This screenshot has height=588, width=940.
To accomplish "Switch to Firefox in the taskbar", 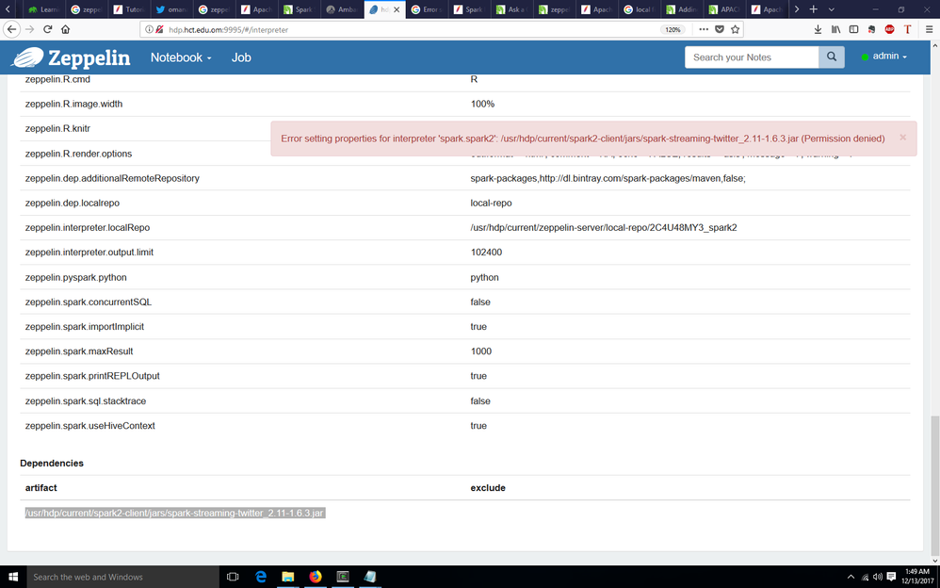I will (316, 577).
